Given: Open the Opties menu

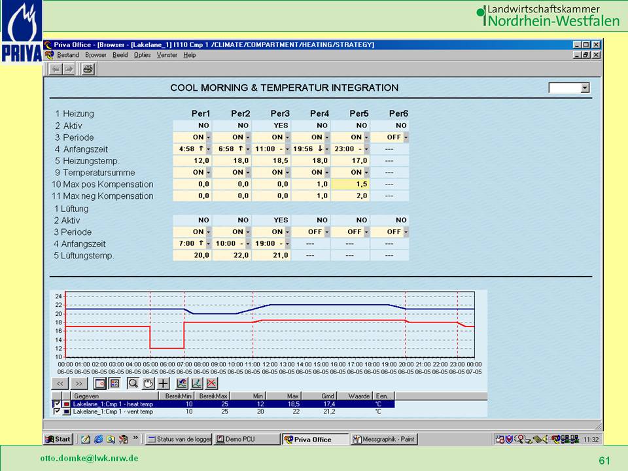Looking at the screenshot, I should point(142,55).
